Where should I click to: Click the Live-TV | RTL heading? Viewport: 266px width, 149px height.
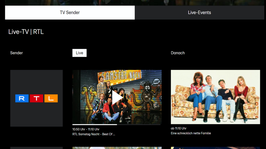click(26, 32)
